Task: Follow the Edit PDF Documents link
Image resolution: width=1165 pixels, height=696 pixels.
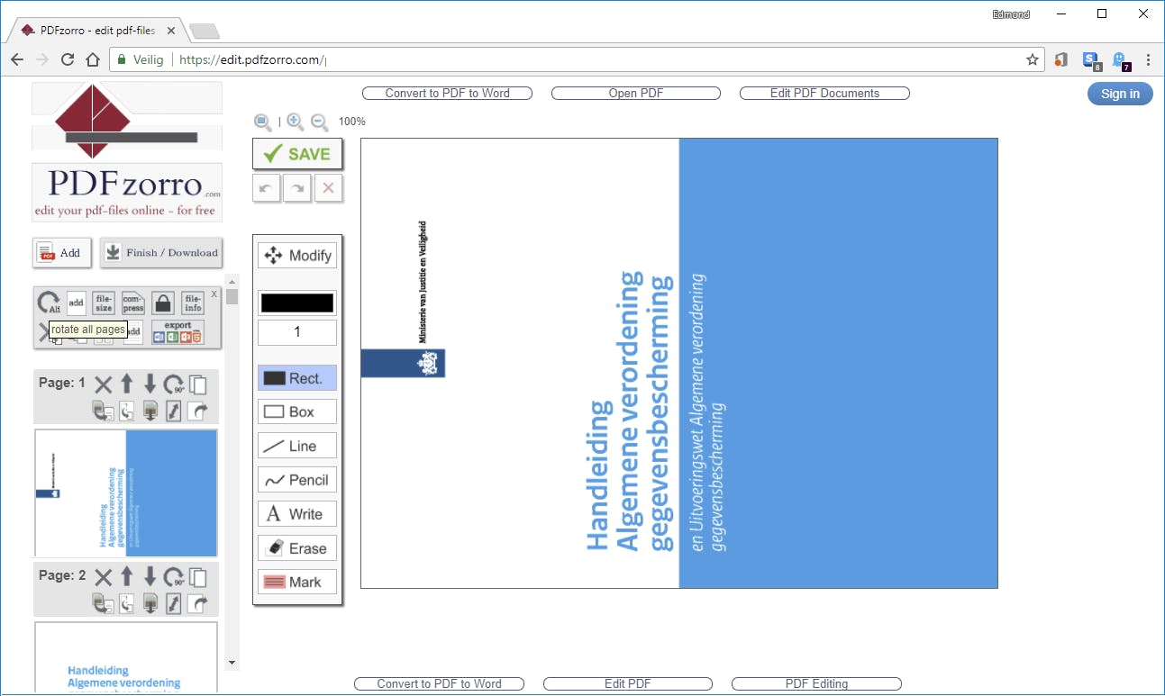Action: click(x=824, y=94)
